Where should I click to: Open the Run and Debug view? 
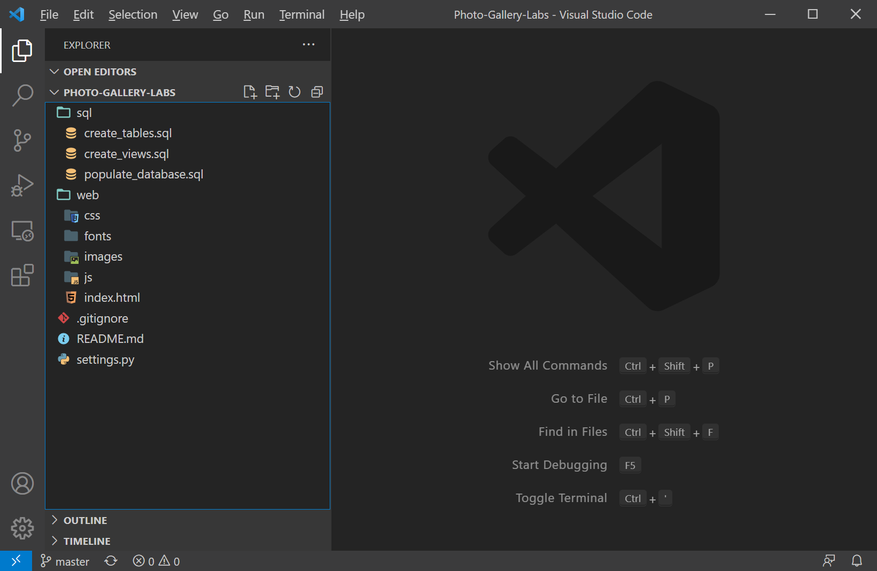click(22, 185)
